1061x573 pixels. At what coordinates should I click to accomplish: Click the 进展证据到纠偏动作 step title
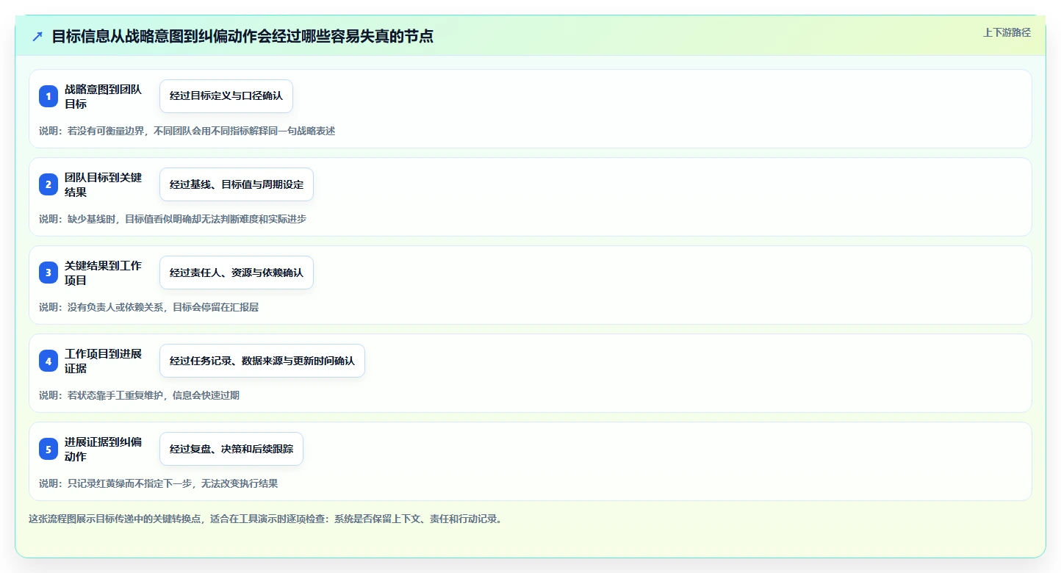[103, 449]
